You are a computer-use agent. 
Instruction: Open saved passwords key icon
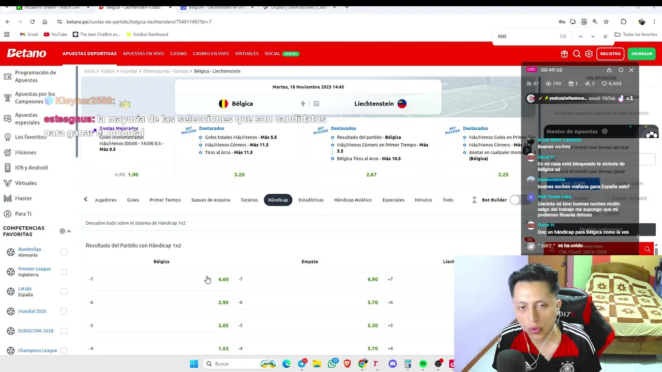(x=562, y=22)
